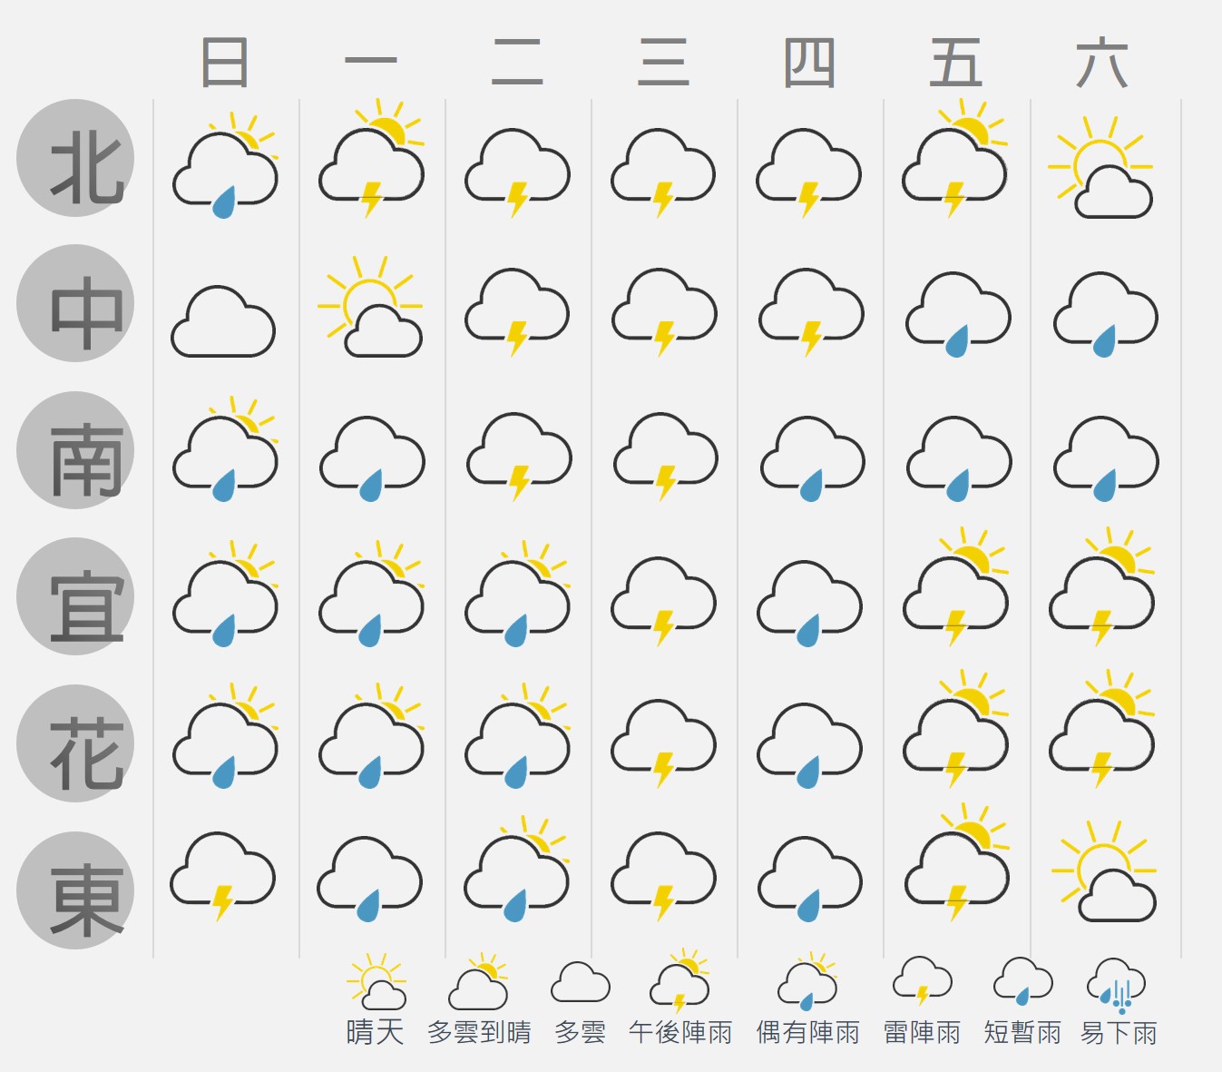Click the 中 row thunderstorm icon under 三
The width and height of the screenshot is (1222, 1072).
(x=664, y=312)
